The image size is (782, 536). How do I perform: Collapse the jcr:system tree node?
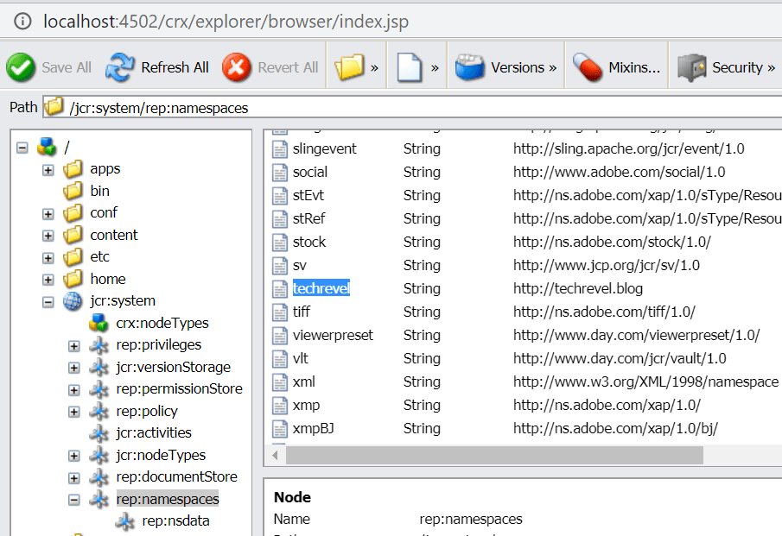pyautogui.click(x=48, y=301)
